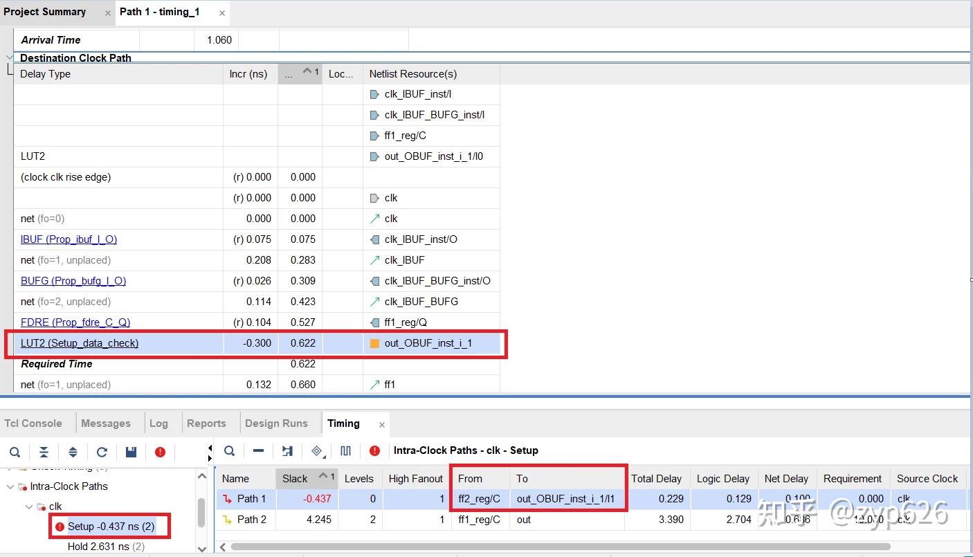Collapse the Destination Clock Path section

[9, 57]
